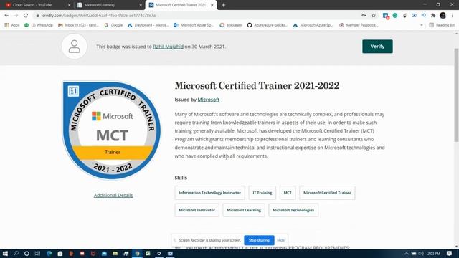Launch Microsoft Edge from the taskbar

click(x=49, y=253)
